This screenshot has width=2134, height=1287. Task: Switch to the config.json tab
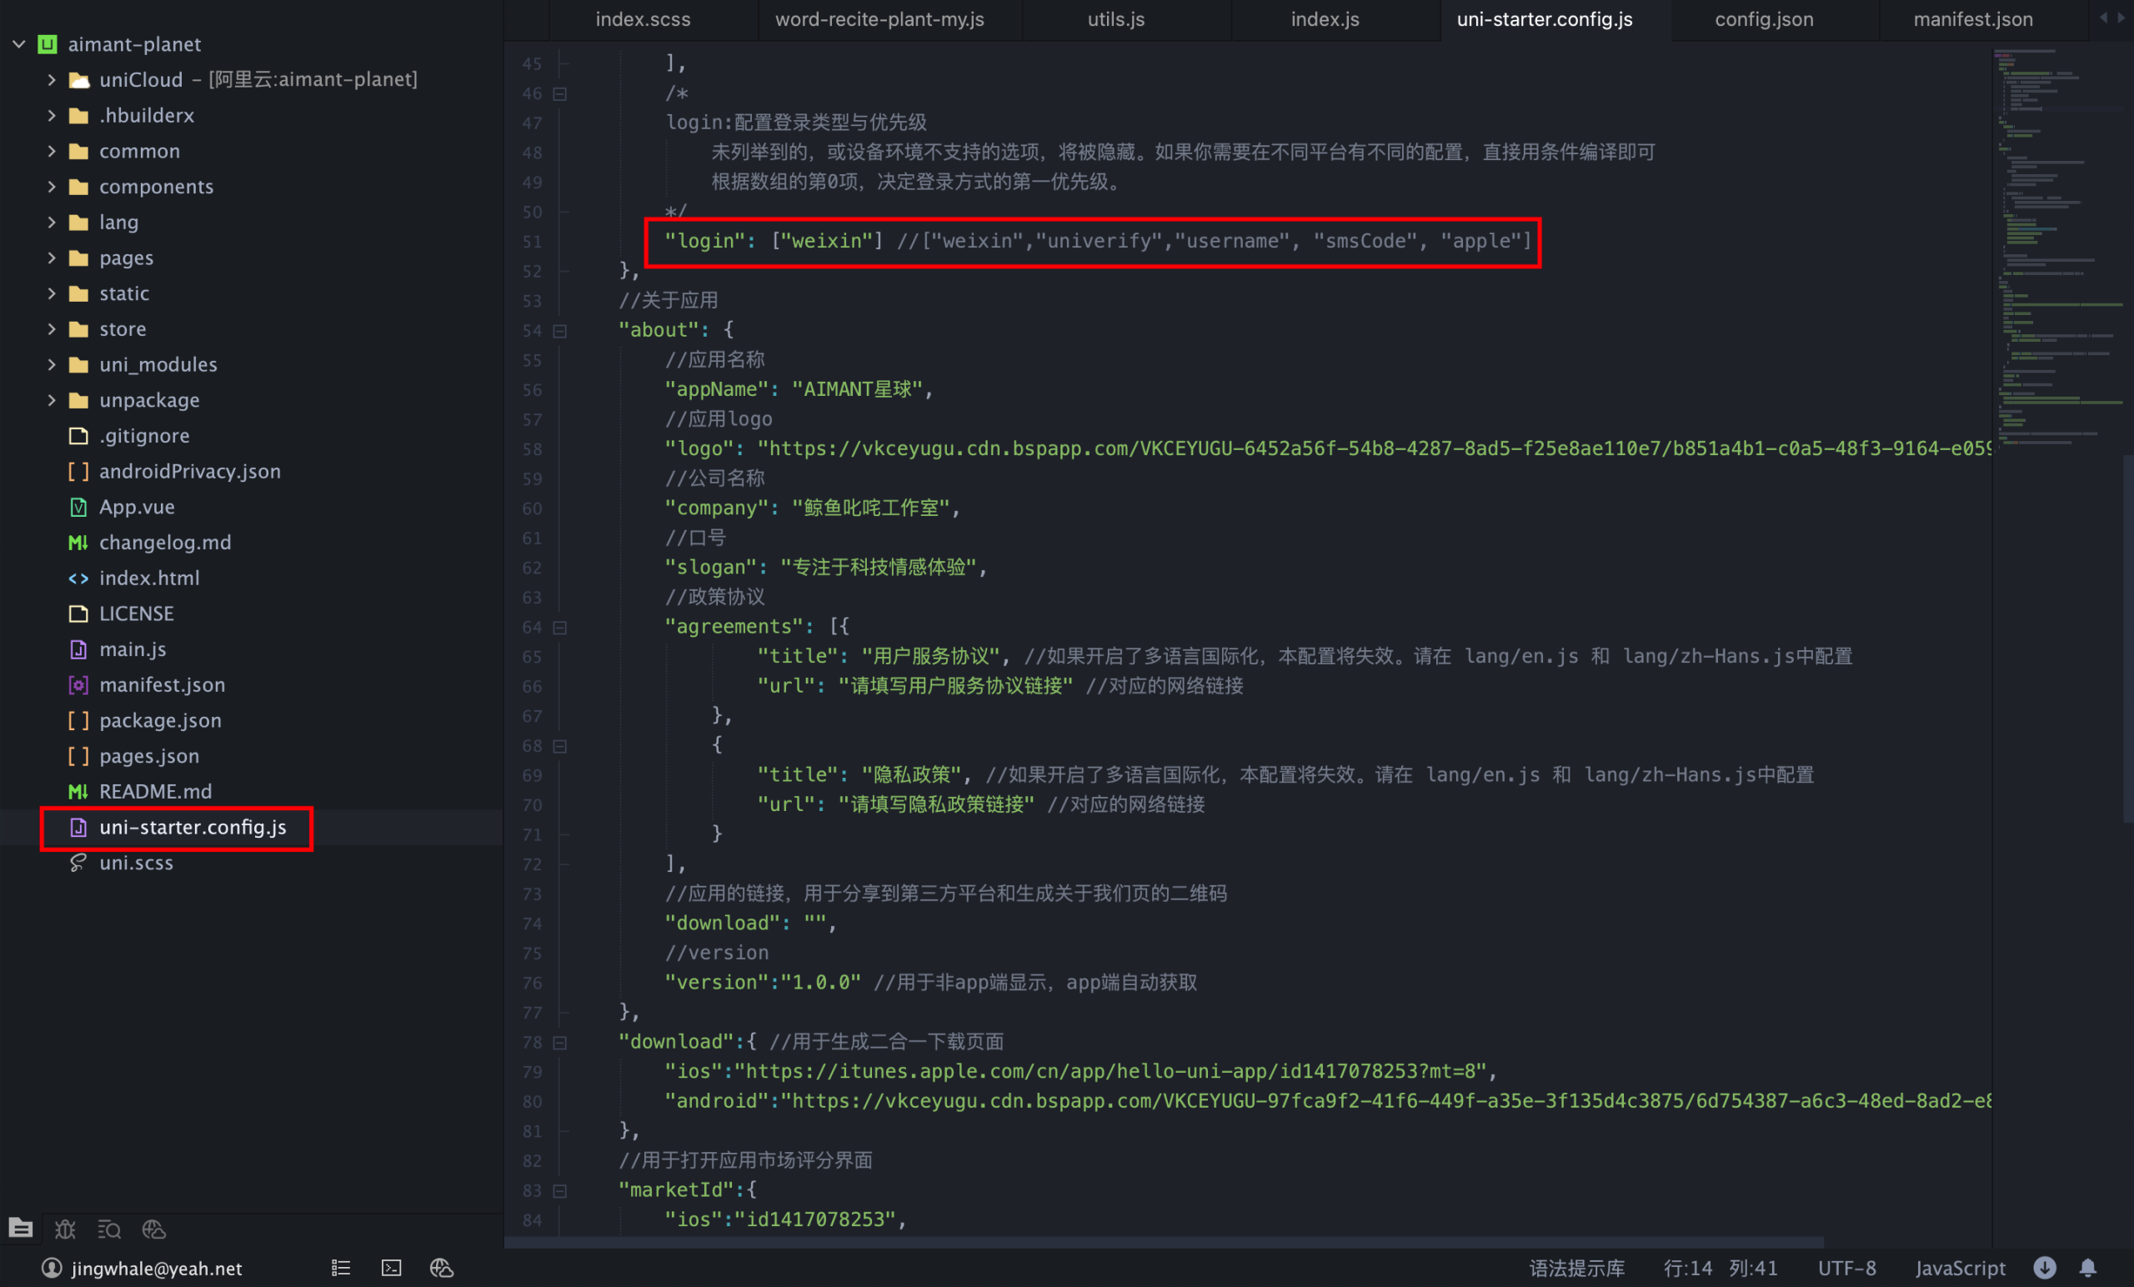(x=1764, y=19)
